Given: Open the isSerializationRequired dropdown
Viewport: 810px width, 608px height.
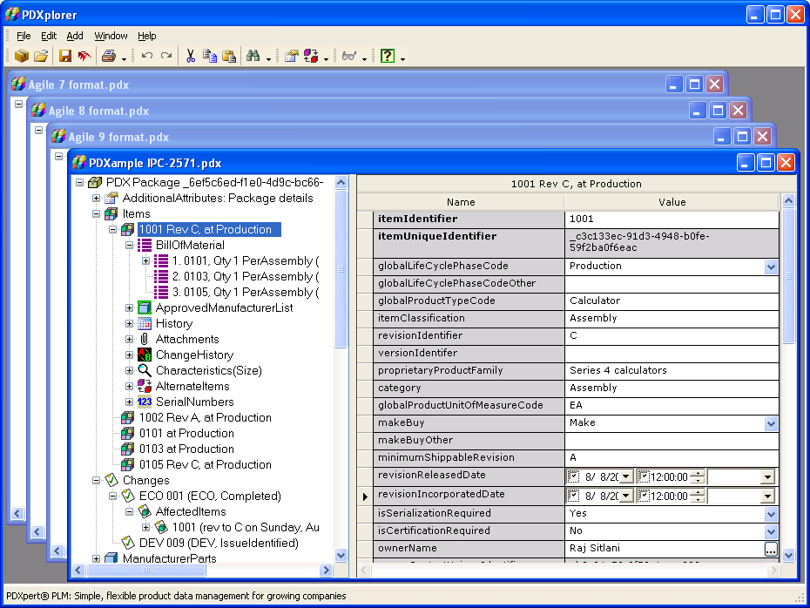Looking at the screenshot, I should click(x=772, y=515).
